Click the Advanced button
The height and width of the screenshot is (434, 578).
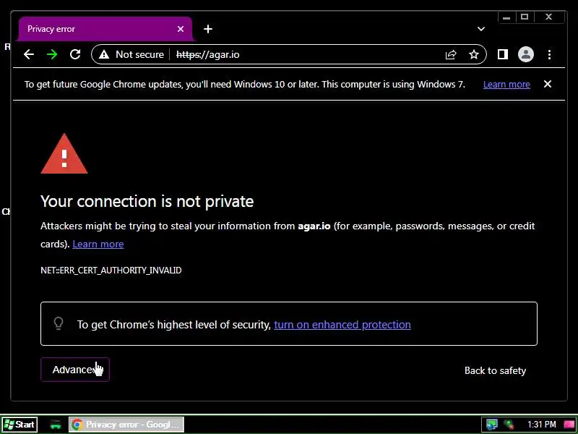pyautogui.click(x=75, y=370)
